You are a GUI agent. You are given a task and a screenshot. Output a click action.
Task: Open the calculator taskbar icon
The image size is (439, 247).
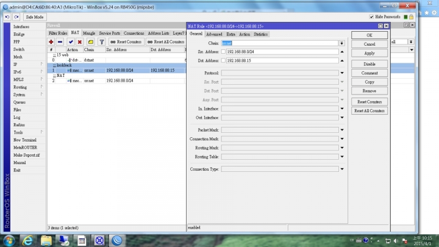click(82, 240)
